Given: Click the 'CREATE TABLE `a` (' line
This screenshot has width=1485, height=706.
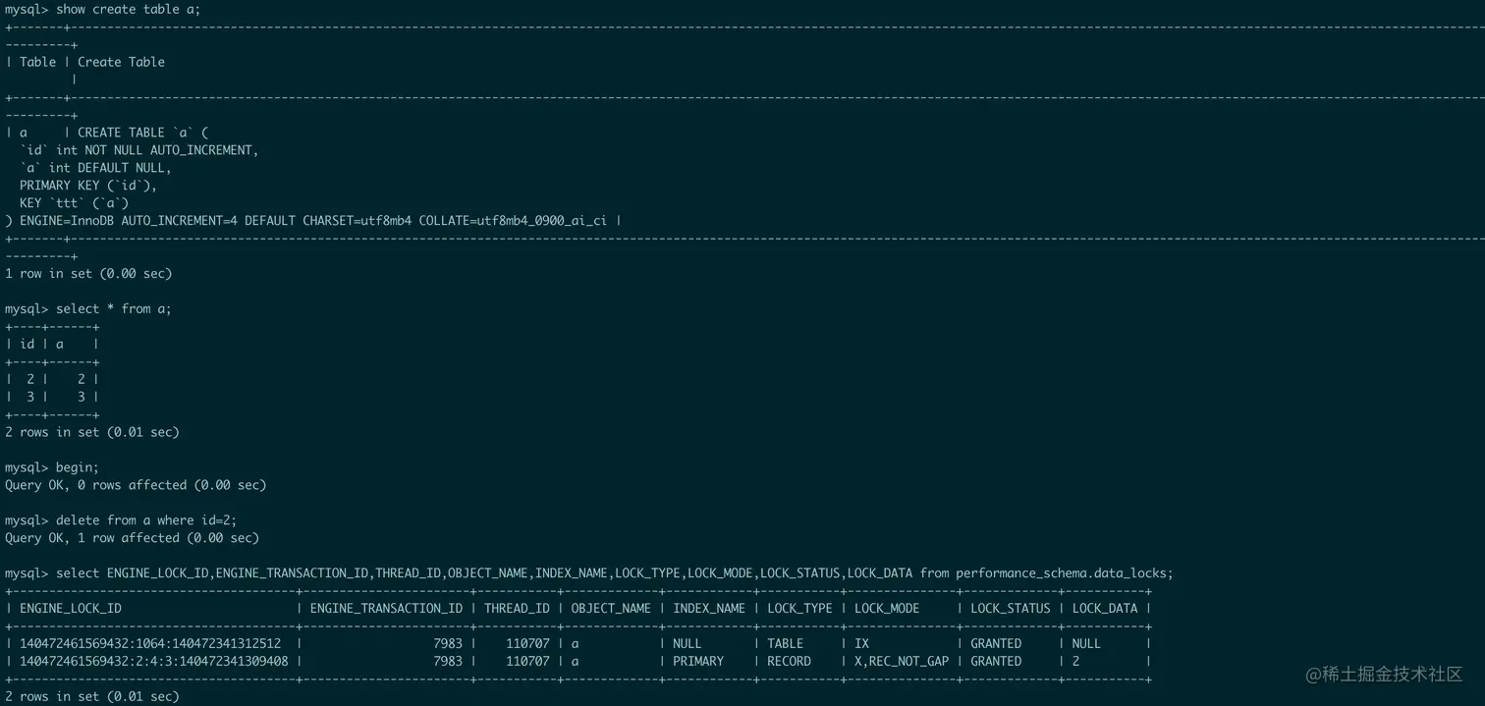Looking at the screenshot, I should coord(143,133).
